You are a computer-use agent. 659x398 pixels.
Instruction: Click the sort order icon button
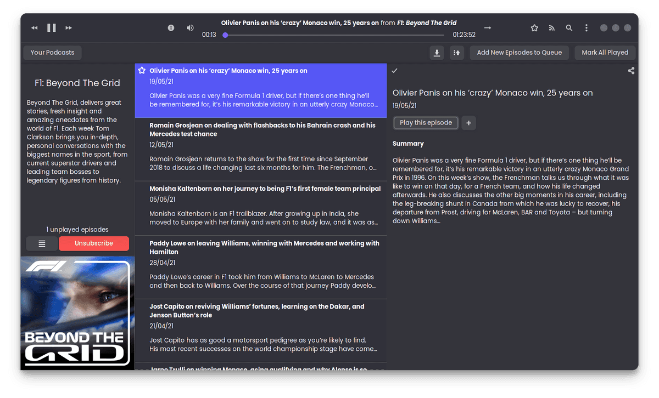[457, 53]
